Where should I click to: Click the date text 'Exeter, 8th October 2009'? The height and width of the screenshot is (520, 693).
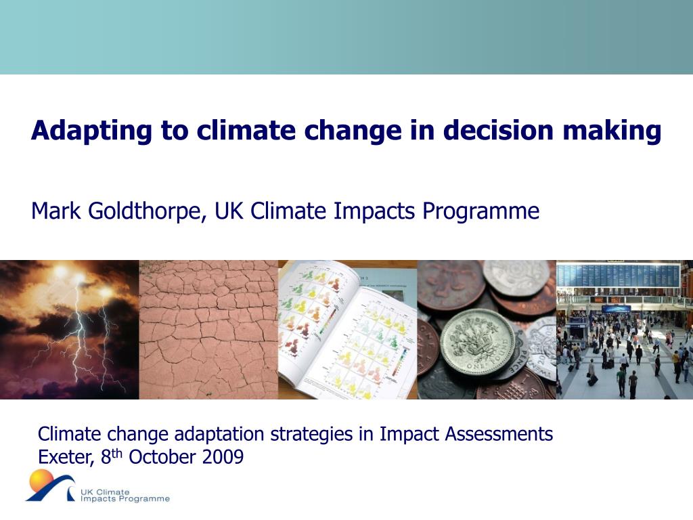[x=141, y=457]
